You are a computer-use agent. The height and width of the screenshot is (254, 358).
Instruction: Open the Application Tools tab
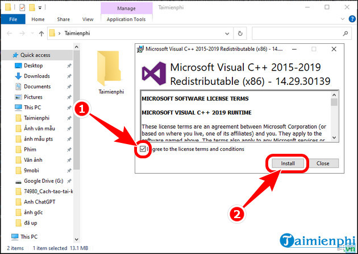[x=126, y=19]
